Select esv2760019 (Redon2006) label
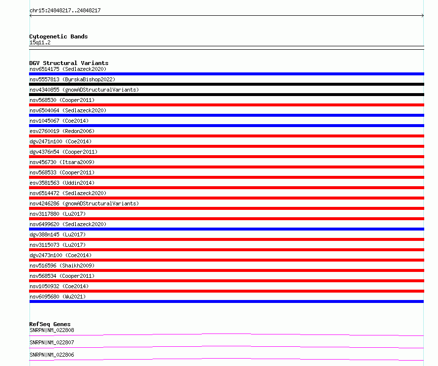The height and width of the screenshot is (366, 438). 62,131
